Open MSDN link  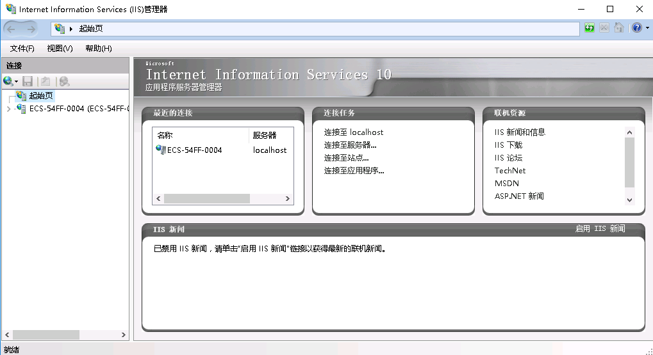(x=507, y=184)
